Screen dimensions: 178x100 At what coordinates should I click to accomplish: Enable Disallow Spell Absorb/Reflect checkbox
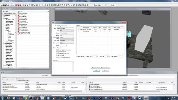tap(57, 50)
